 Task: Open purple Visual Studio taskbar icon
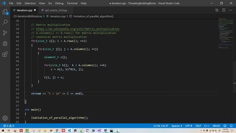(x=99, y=130)
